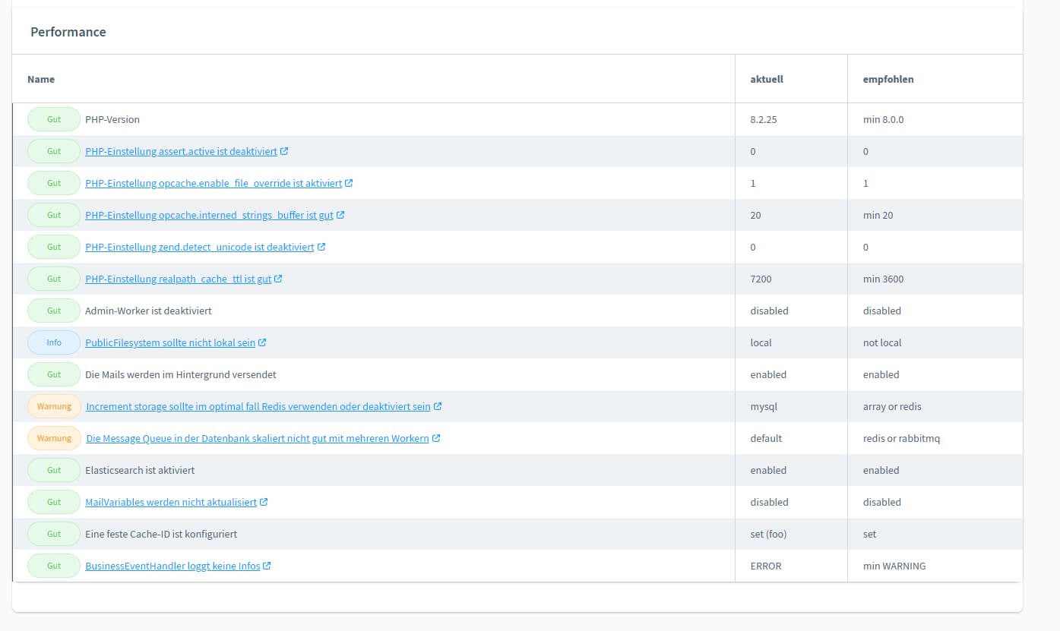
Task: Click external-link icon after opcache.interned_strings_buffer link
Action: (340, 215)
